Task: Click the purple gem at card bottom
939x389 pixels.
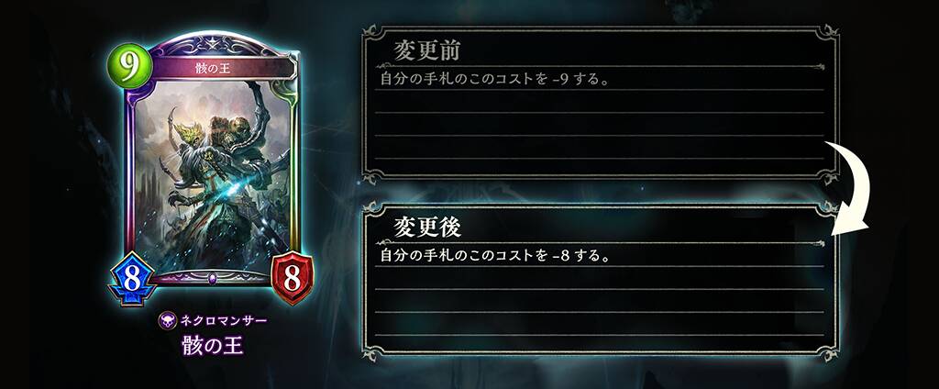Action: pos(213,277)
